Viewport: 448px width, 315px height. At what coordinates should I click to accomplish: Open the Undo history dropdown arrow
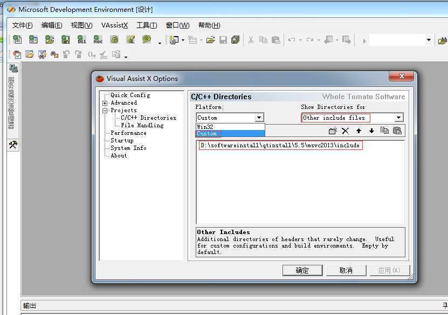300,40
